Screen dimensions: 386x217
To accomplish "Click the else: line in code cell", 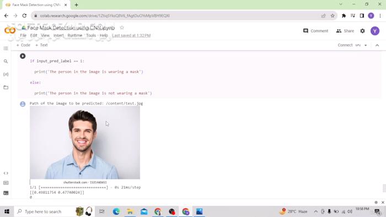I will coord(35,82).
